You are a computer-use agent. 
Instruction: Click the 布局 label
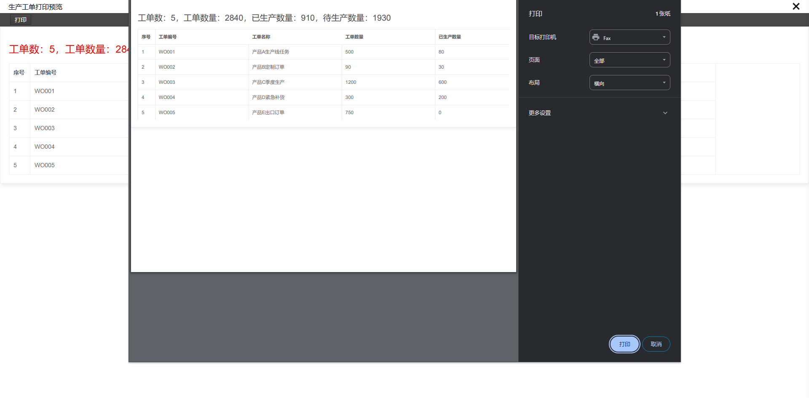click(534, 83)
